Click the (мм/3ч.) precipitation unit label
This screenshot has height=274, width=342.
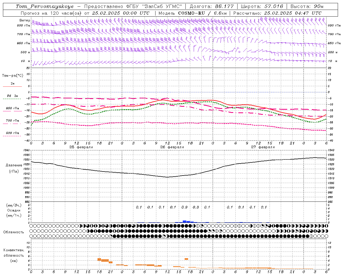point(14,205)
